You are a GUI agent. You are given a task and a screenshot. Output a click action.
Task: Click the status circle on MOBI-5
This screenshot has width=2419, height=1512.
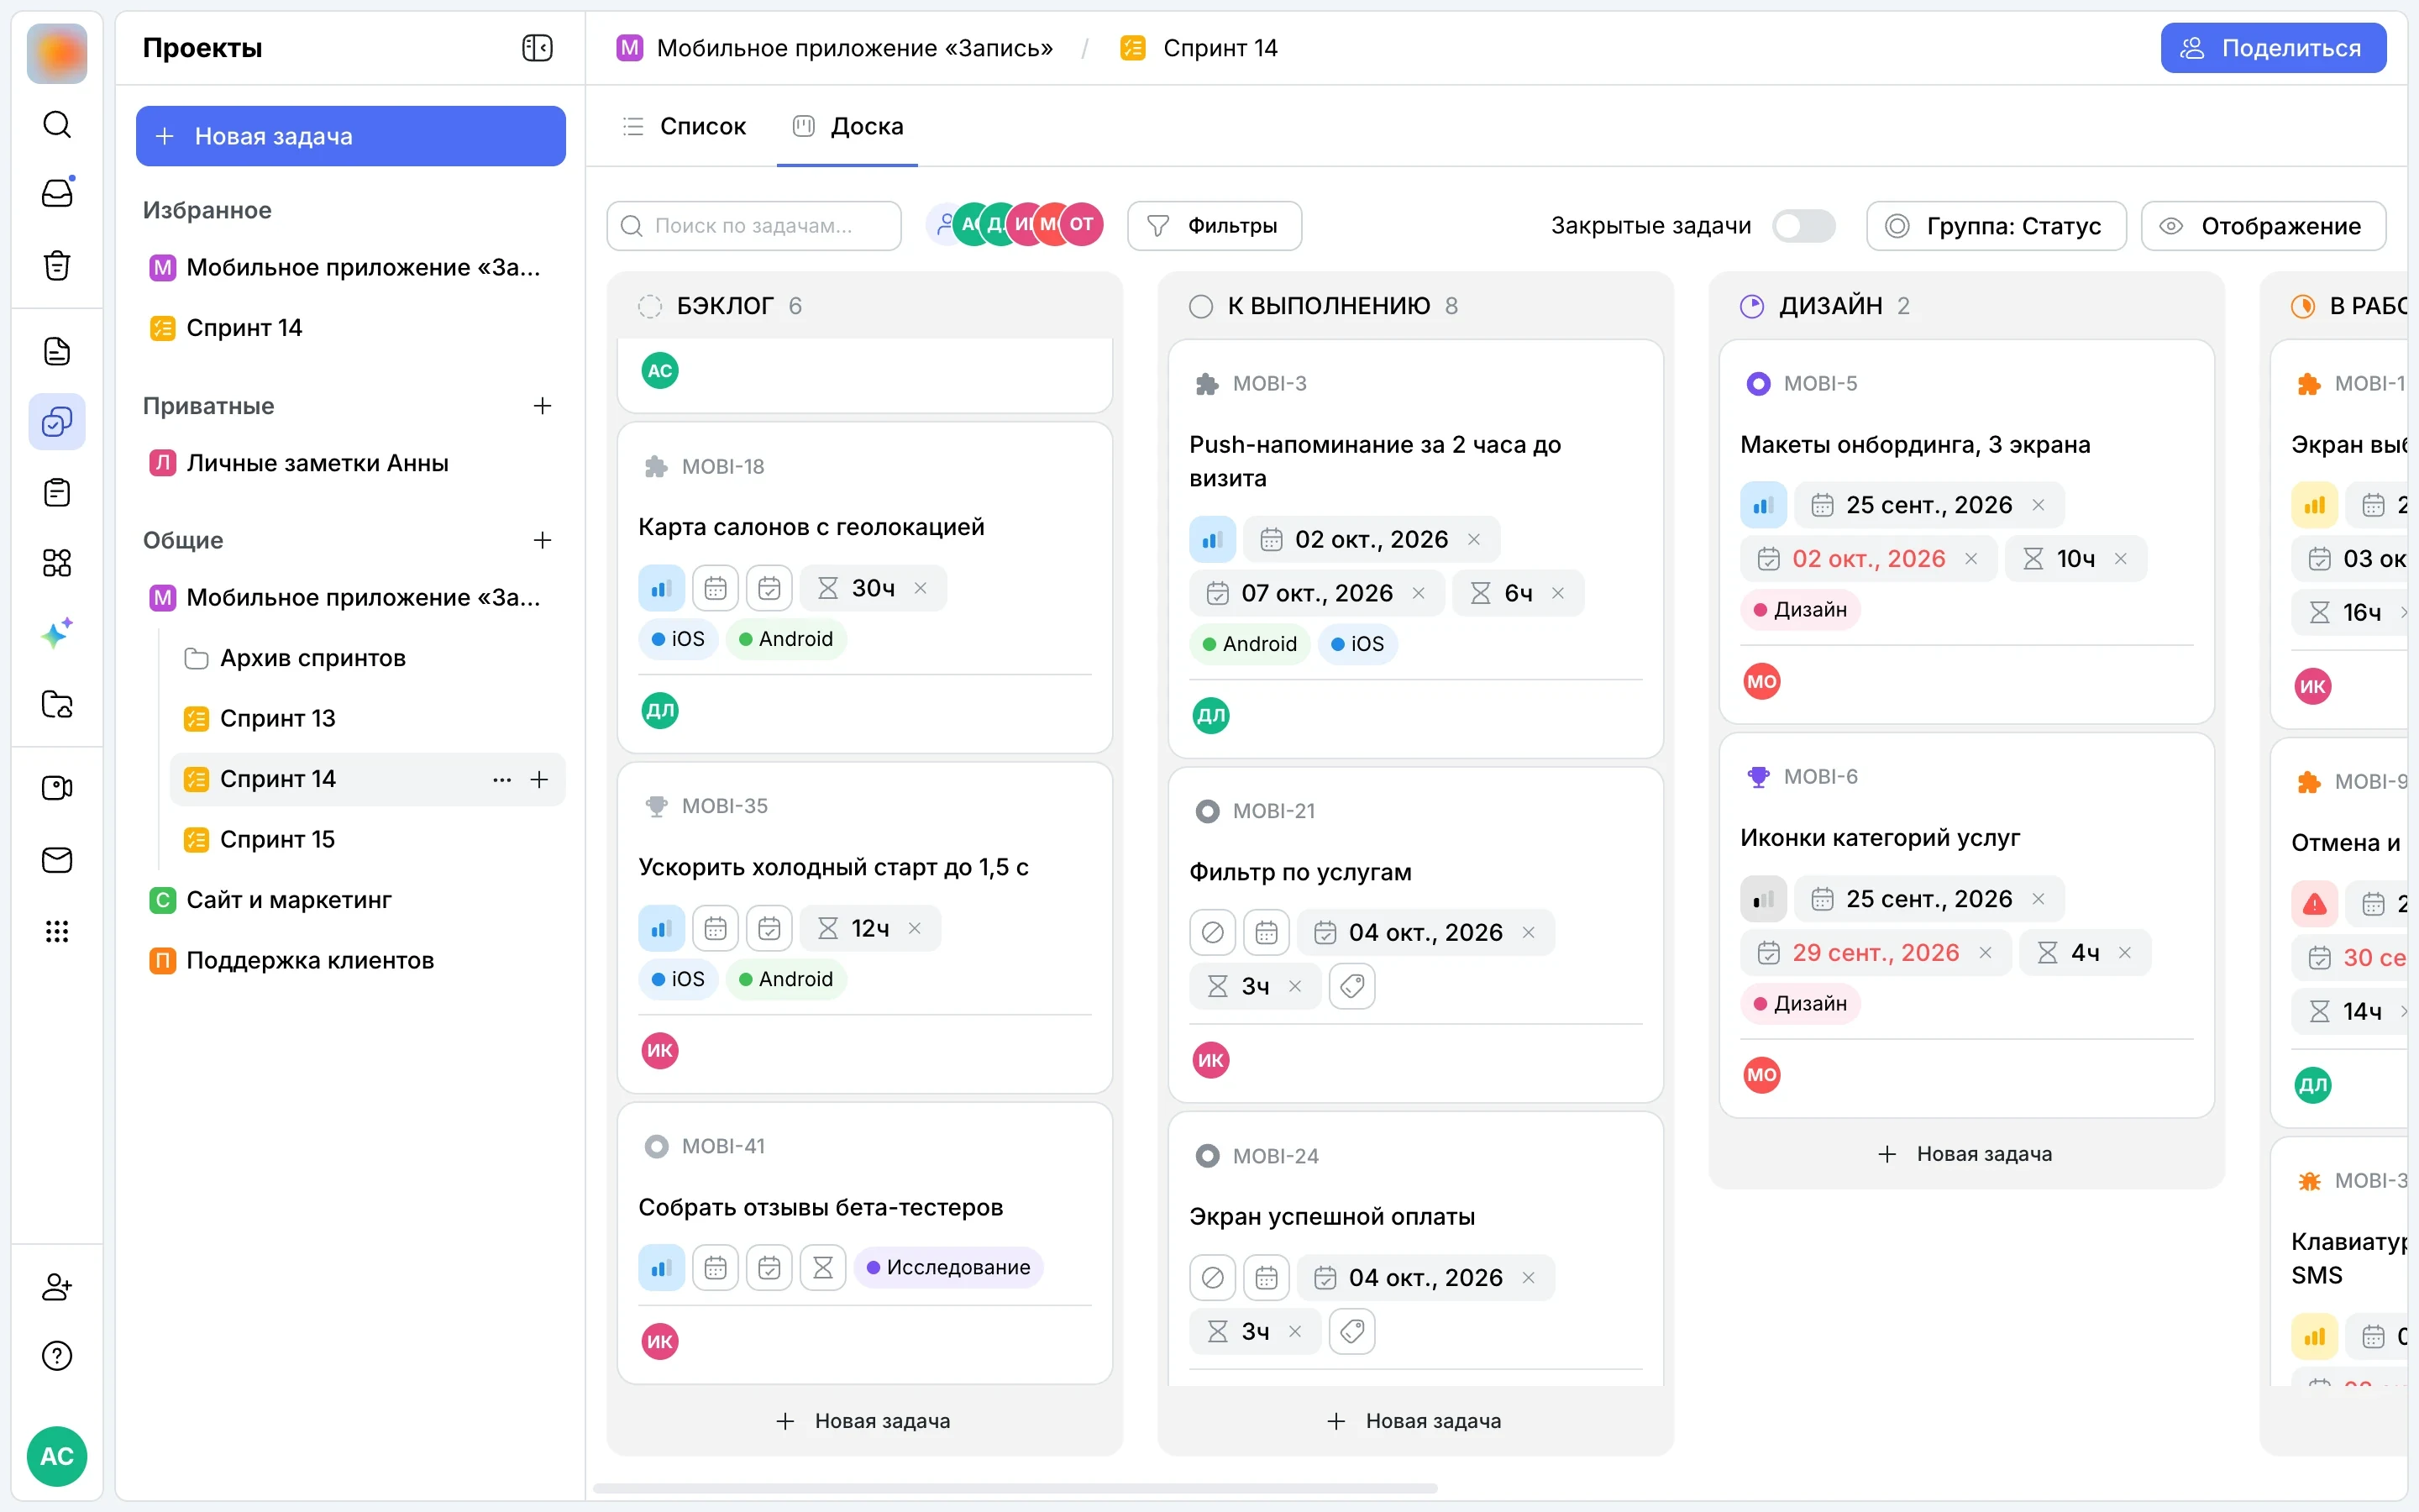point(1758,384)
